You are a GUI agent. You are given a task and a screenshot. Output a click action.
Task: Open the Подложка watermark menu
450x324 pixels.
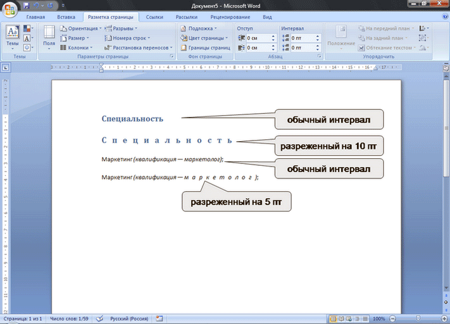198,28
